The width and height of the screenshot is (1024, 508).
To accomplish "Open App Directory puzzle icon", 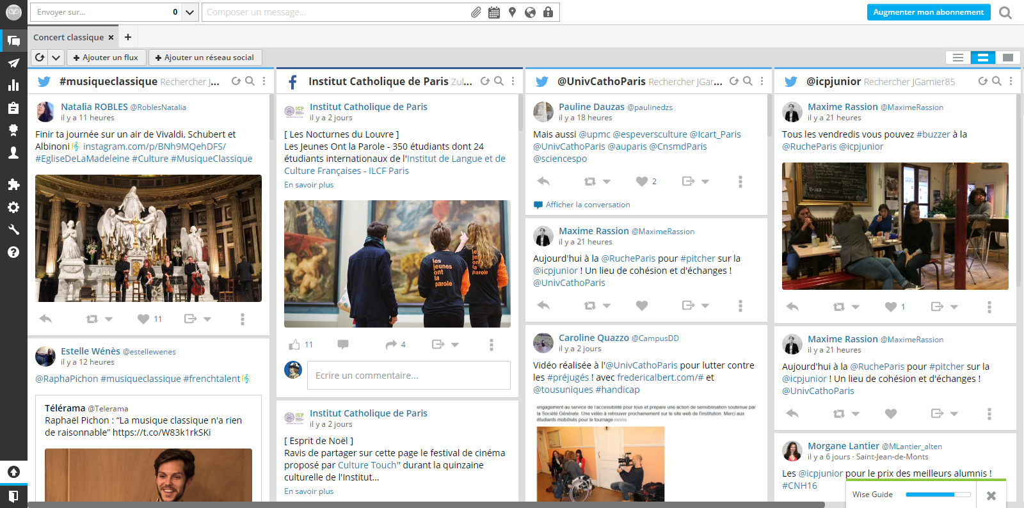I will [x=13, y=185].
